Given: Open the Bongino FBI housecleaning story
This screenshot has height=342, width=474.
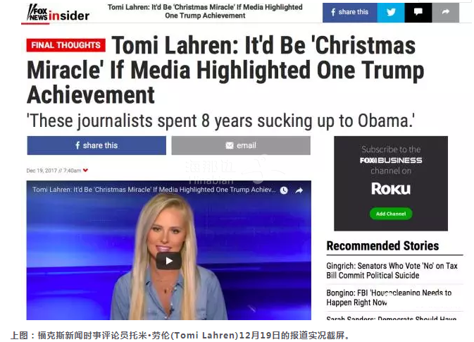Looking at the screenshot, I should (389, 298).
